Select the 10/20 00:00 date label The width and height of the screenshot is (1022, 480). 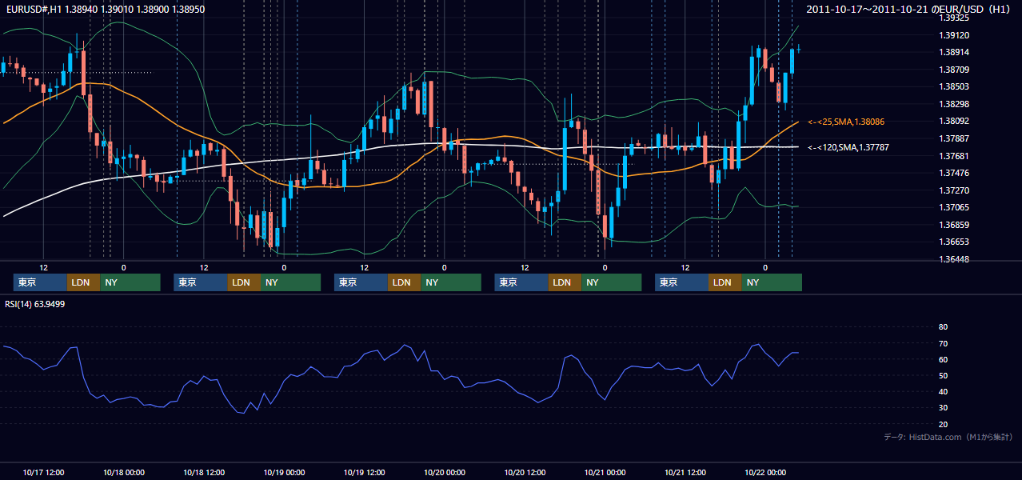click(x=444, y=472)
